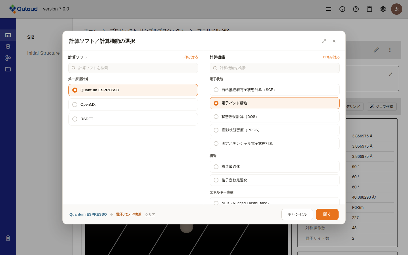Viewport: 408px width, 255px height.
Task: Click the Fd-3m space group value
Action: (358, 207)
